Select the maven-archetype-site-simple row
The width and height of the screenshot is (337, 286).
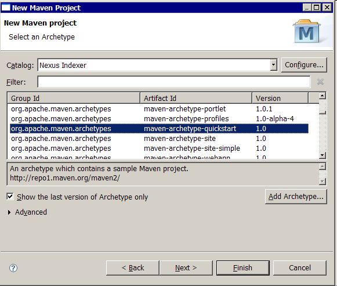point(160,149)
